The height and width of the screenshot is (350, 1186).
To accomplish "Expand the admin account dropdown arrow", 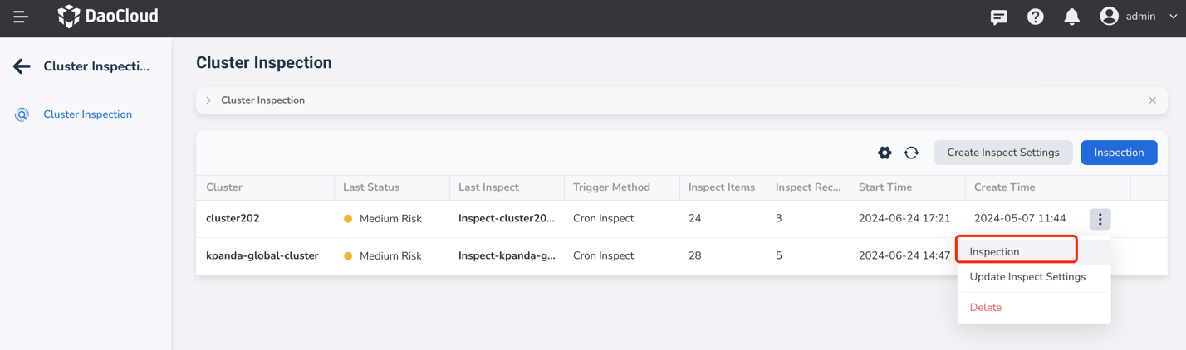I will (x=1173, y=17).
